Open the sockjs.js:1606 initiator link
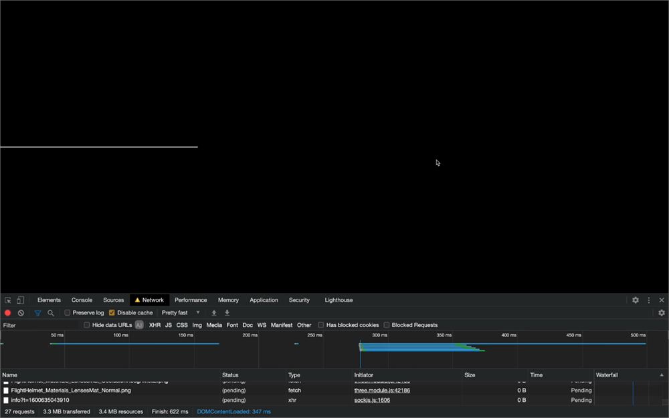Viewport: 669px width, 418px height. pyautogui.click(x=372, y=400)
